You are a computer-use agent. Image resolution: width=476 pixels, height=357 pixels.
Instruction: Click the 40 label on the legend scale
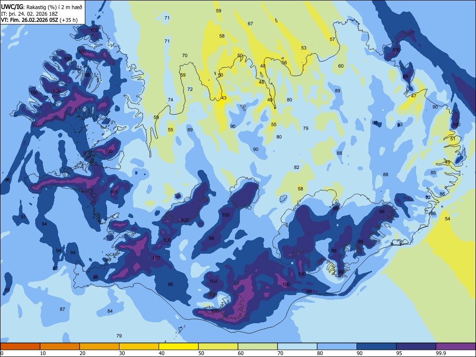point(162,353)
